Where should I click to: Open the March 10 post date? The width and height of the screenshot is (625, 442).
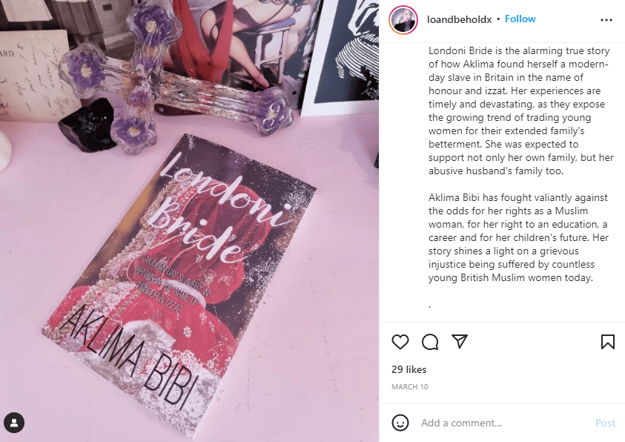click(x=410, y=386)
